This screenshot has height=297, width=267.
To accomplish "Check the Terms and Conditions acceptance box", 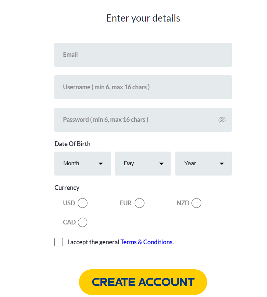I will click(x=58, y=242).
